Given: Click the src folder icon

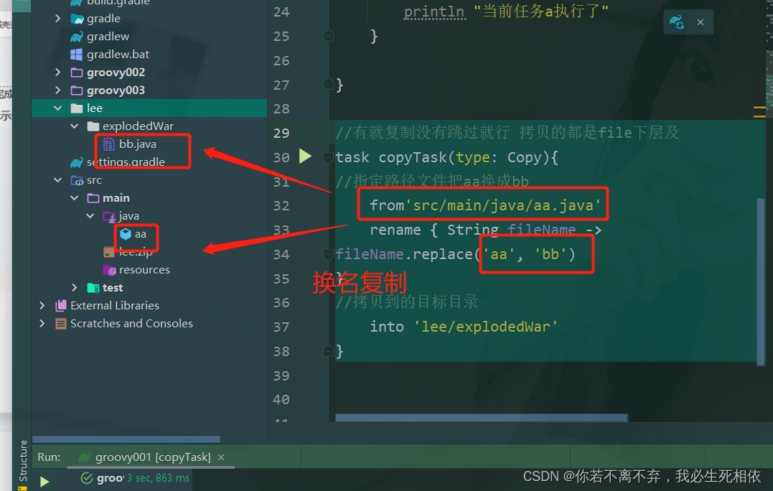Looking at the screenshot, I should tap(77, 180).
